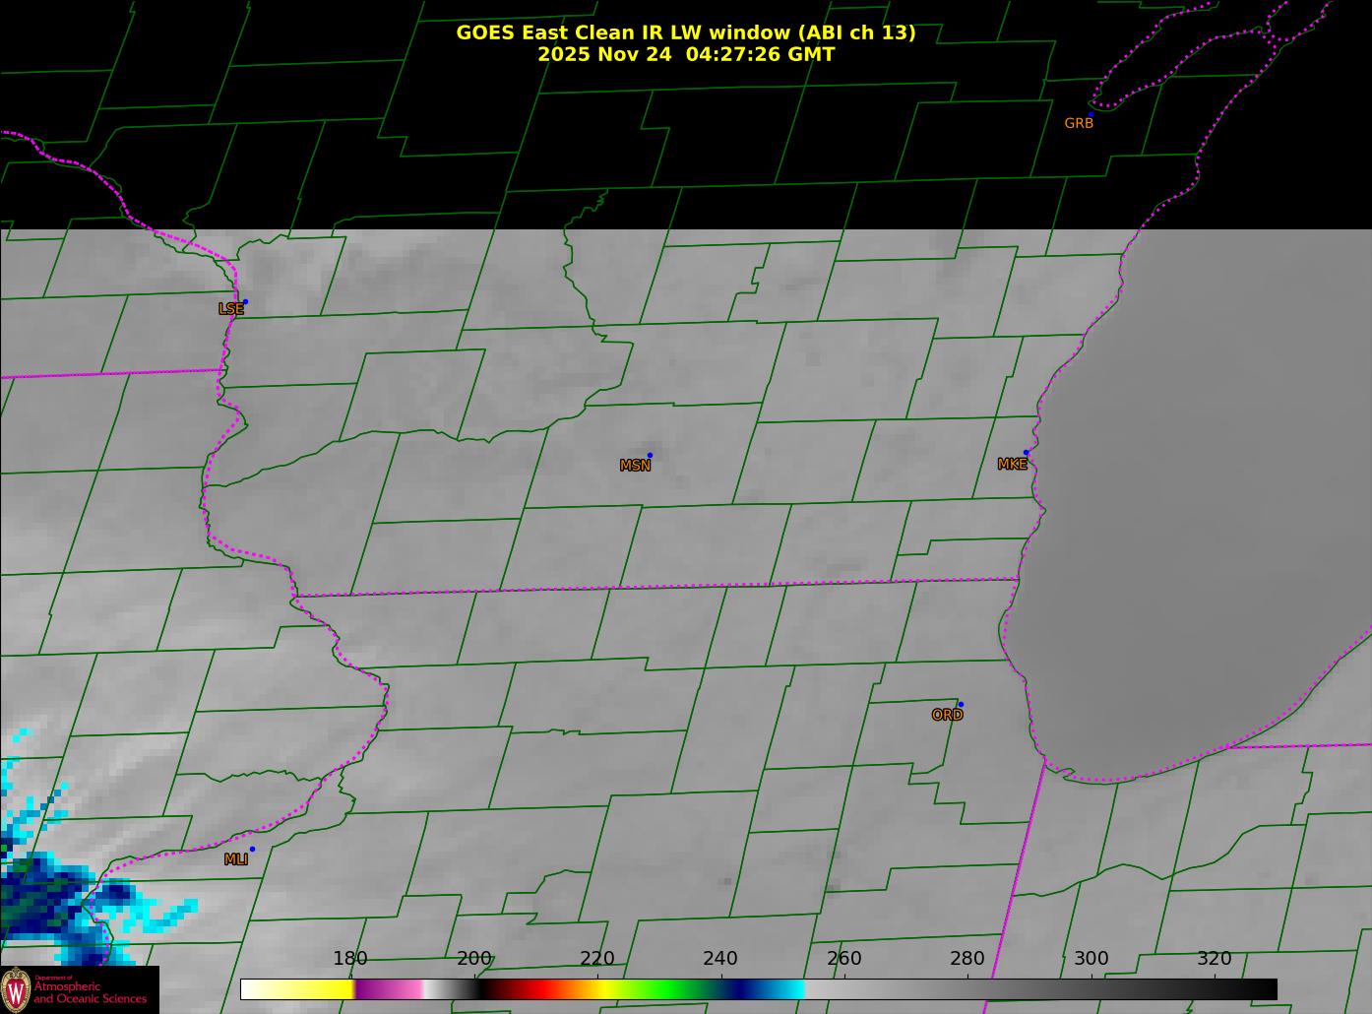This screenshot has width=1372, height=1014.
Task: Pick the cyan segment of the colorbar
Action: pos(787,988)
